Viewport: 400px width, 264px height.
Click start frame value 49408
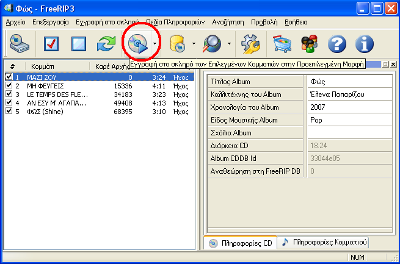tap(123, 104)
